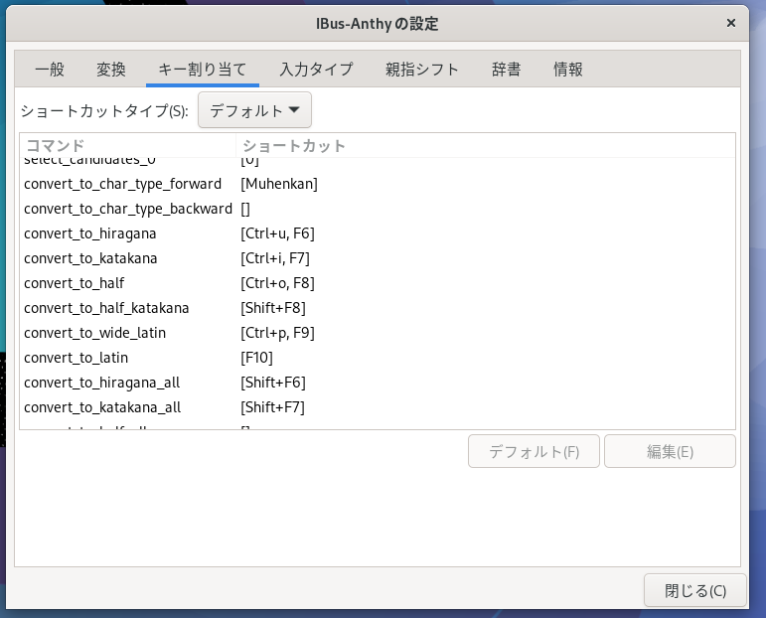Screen dimensions: 766x618
Task: Click the デフォルト(F) button
Action: click(534, 451)
